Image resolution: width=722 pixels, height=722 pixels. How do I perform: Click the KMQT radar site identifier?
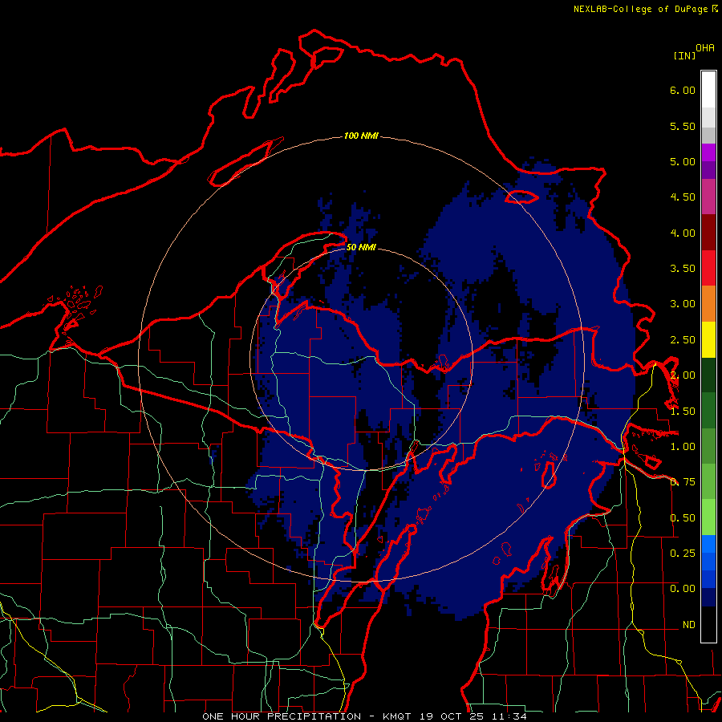(397, 716)
